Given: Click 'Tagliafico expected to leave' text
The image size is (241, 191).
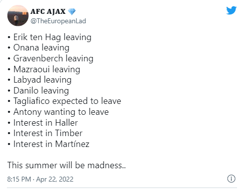Looking at the screenshot, I should coord(67,101).
